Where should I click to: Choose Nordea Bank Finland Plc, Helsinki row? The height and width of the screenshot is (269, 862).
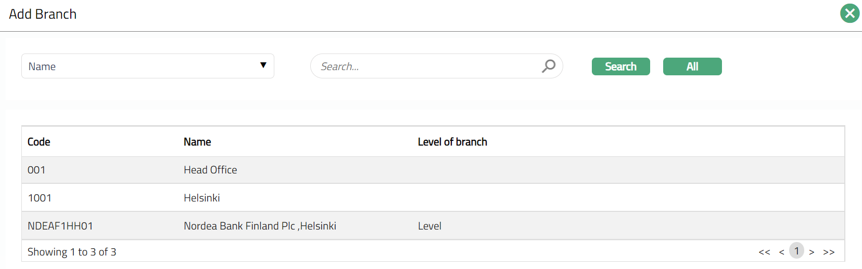pos(260,226)
